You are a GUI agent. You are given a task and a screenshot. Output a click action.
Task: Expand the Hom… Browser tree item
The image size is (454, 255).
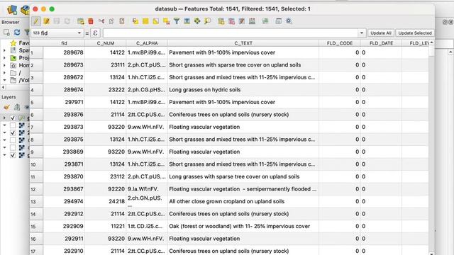pos(4,66)
